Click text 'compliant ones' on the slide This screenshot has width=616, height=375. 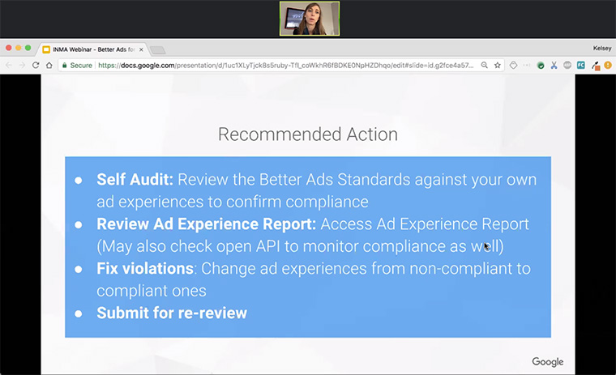pos(152,291)
